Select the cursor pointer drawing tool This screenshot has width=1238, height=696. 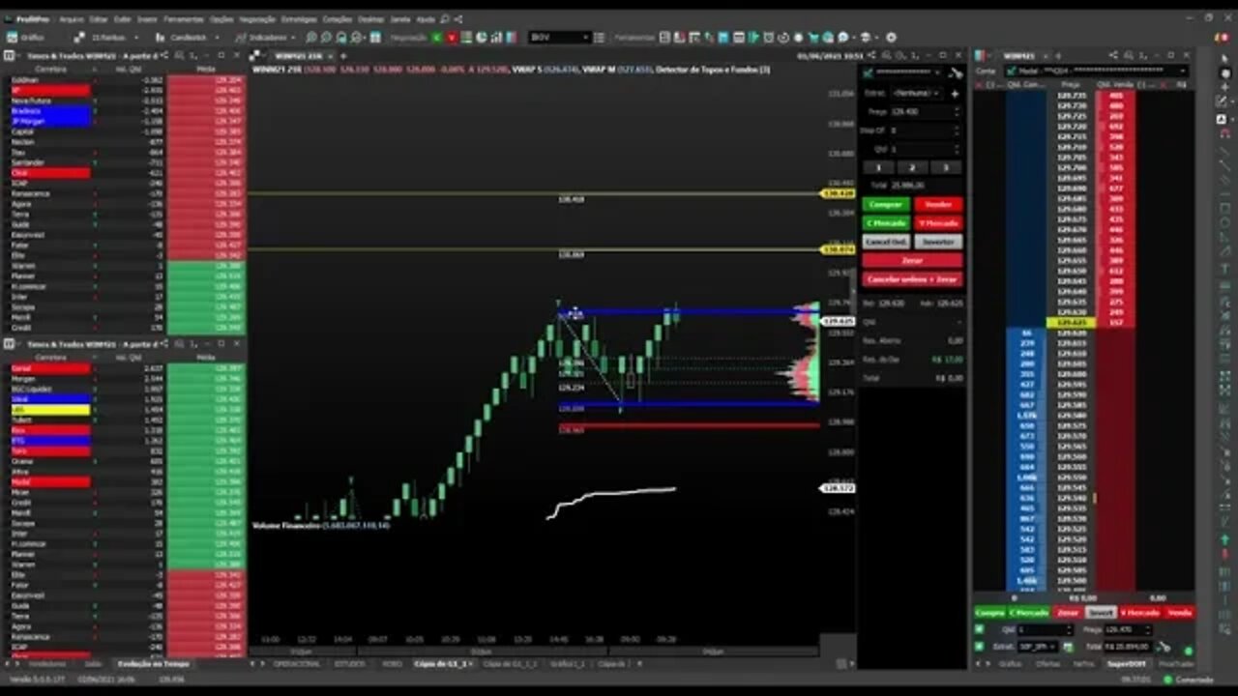[x=1225, y=59]
